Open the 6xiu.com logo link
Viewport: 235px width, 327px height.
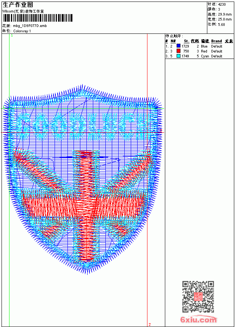[x=198, y=319]
